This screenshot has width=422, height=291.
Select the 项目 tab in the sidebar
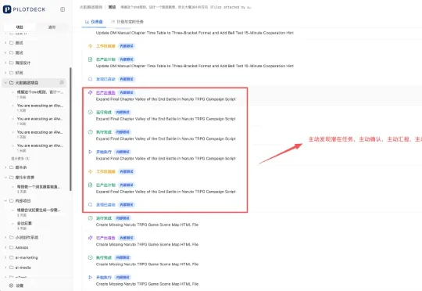(20, 27)
